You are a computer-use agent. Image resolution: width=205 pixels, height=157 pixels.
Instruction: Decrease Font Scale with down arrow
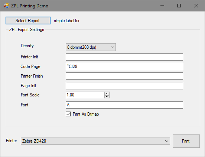tap(107, 97)
